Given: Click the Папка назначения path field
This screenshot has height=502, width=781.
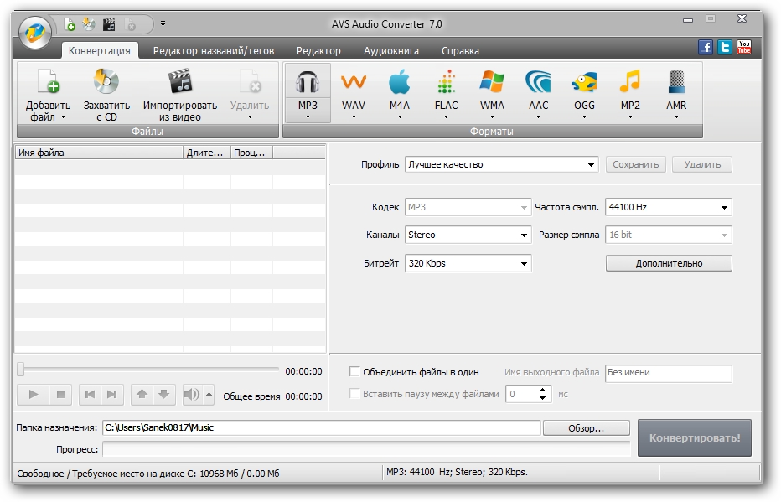Looking at the screenshot, I should tap(321, 428).
